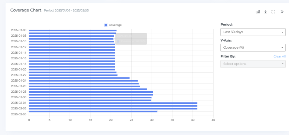Click the bar for 2025-01-22
289x135 pixels.
point(73,75)
